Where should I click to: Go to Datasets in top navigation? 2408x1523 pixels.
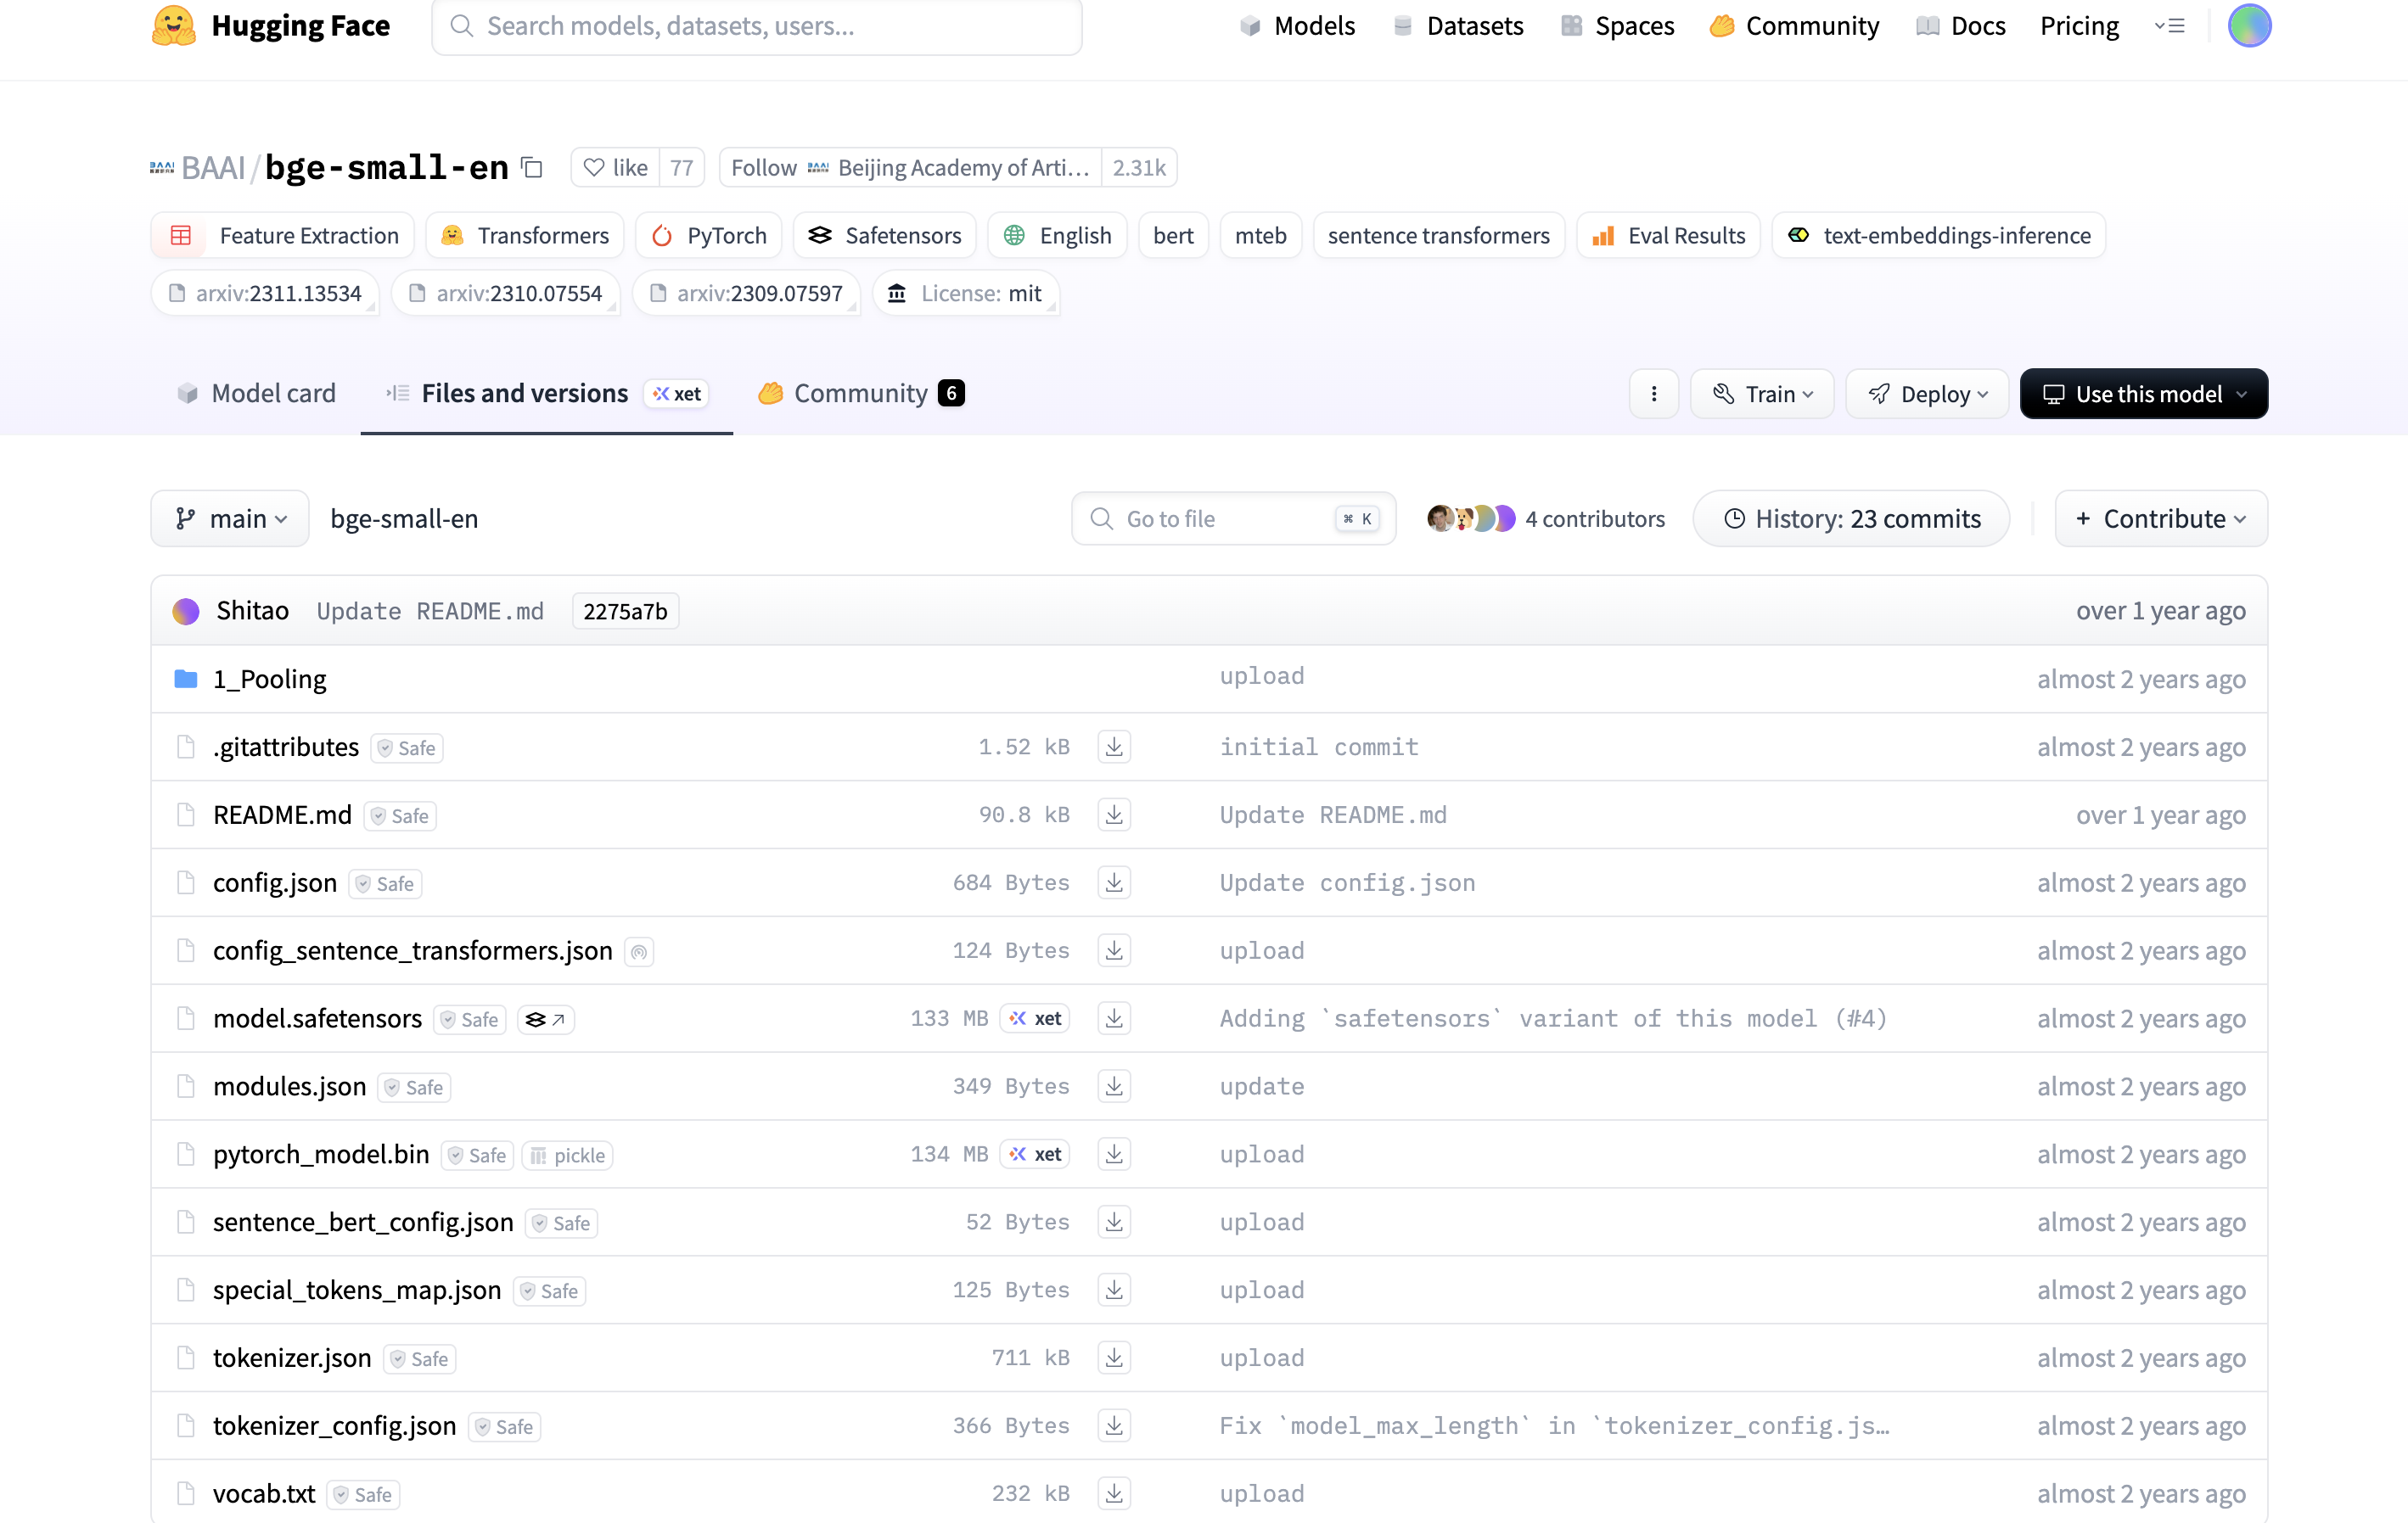point(1458,26)
